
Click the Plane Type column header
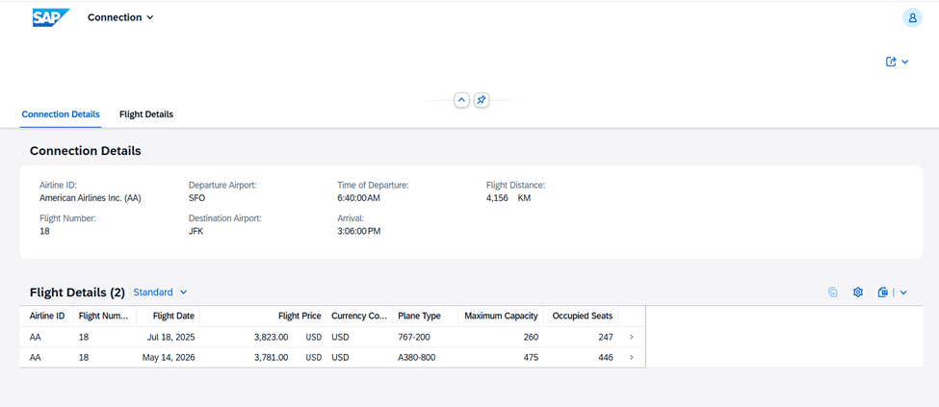(419, 316)
